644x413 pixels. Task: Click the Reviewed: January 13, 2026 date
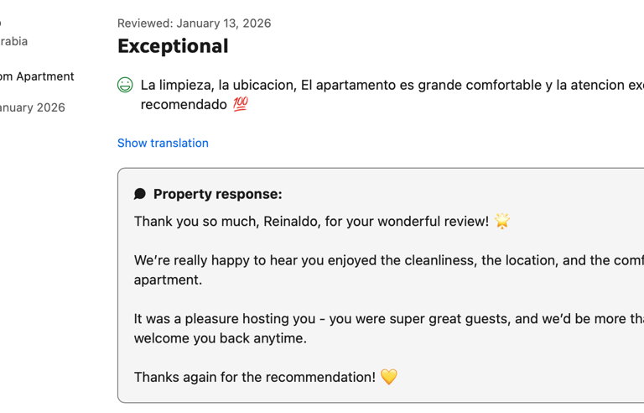[x=194, y=23]
